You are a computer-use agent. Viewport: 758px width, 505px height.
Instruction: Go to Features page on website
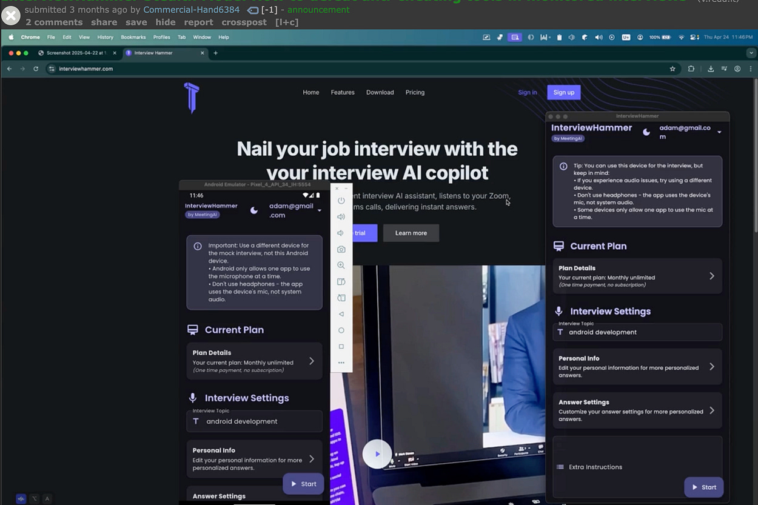coord(343,92)
